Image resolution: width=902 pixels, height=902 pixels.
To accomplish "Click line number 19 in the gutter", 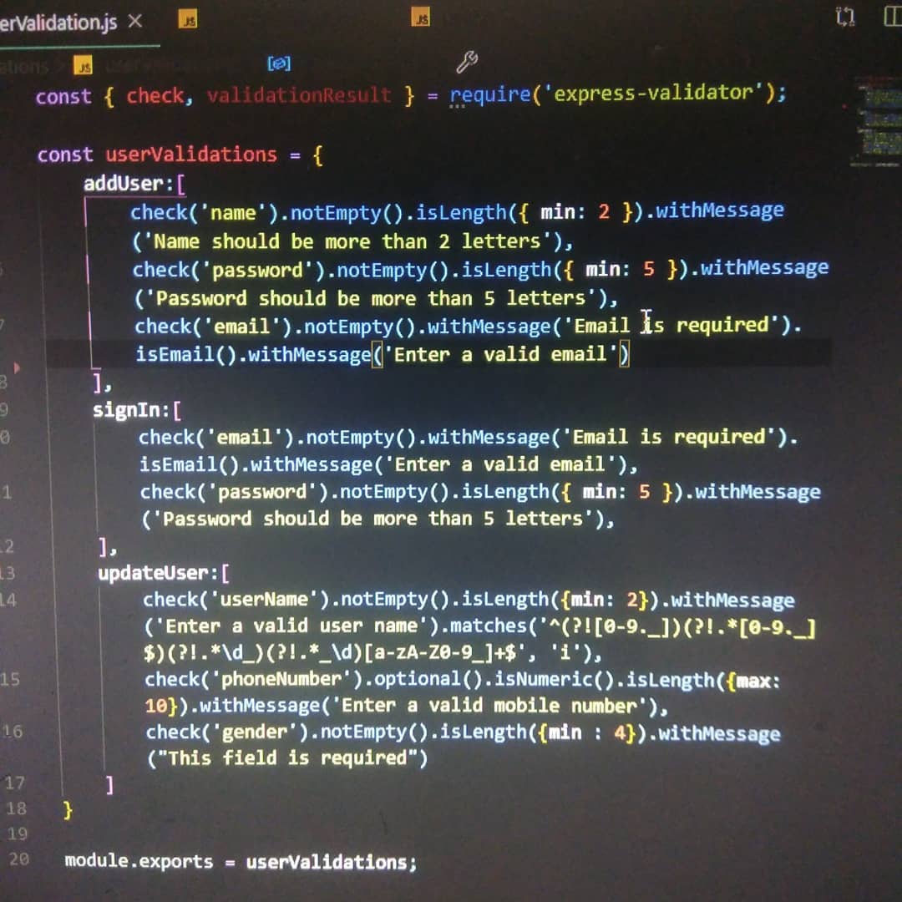I will tap(18, 834).
